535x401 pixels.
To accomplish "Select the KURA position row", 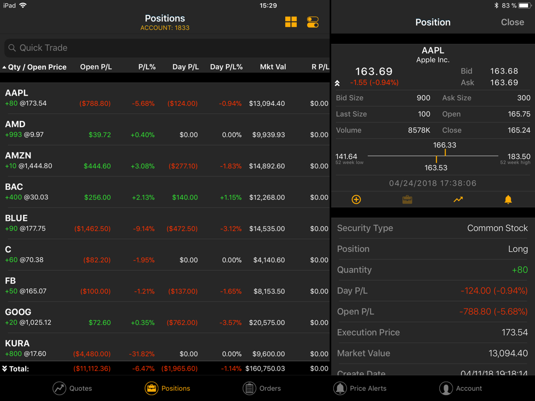I will point(165,348).
